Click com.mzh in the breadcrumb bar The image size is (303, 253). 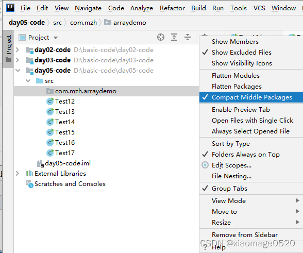point(83,23)
